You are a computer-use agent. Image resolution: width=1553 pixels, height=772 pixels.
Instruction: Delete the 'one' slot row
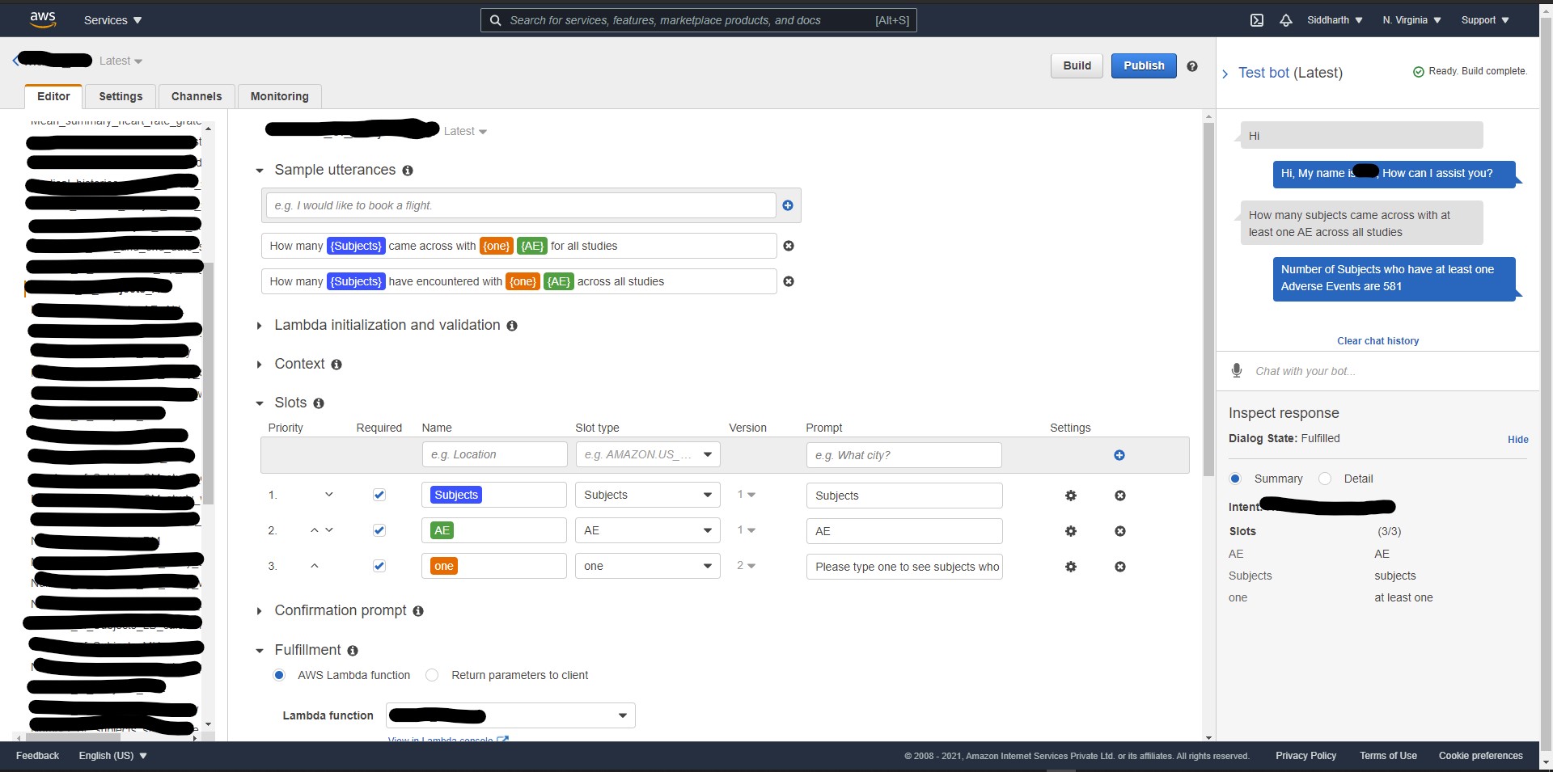coord(1119,567)
